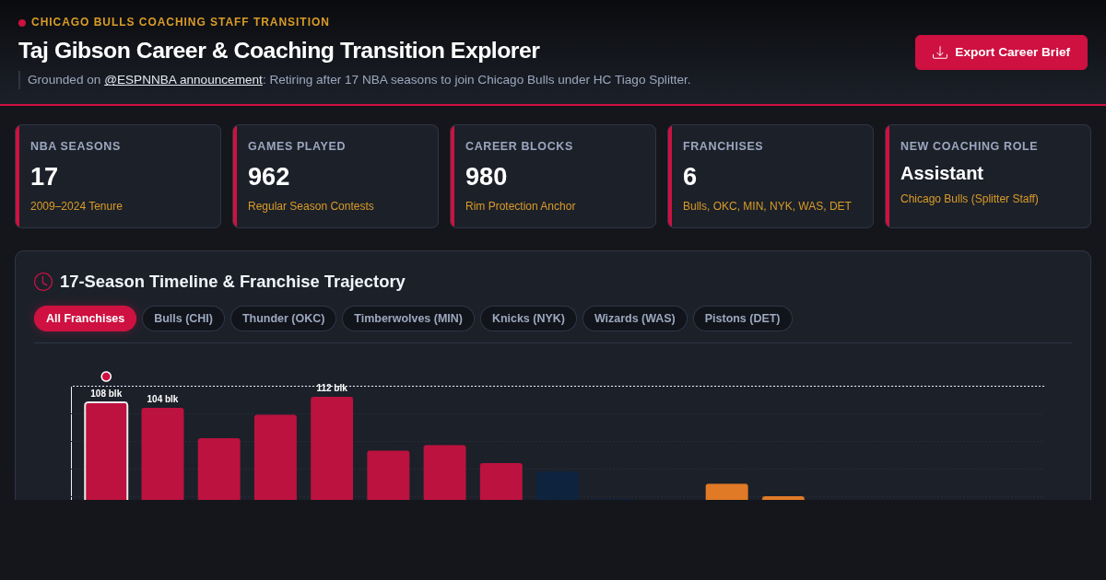Switch to the Knicks (NYK) filter
Viewport: 1106px width, 580px height.
[528, 319]
